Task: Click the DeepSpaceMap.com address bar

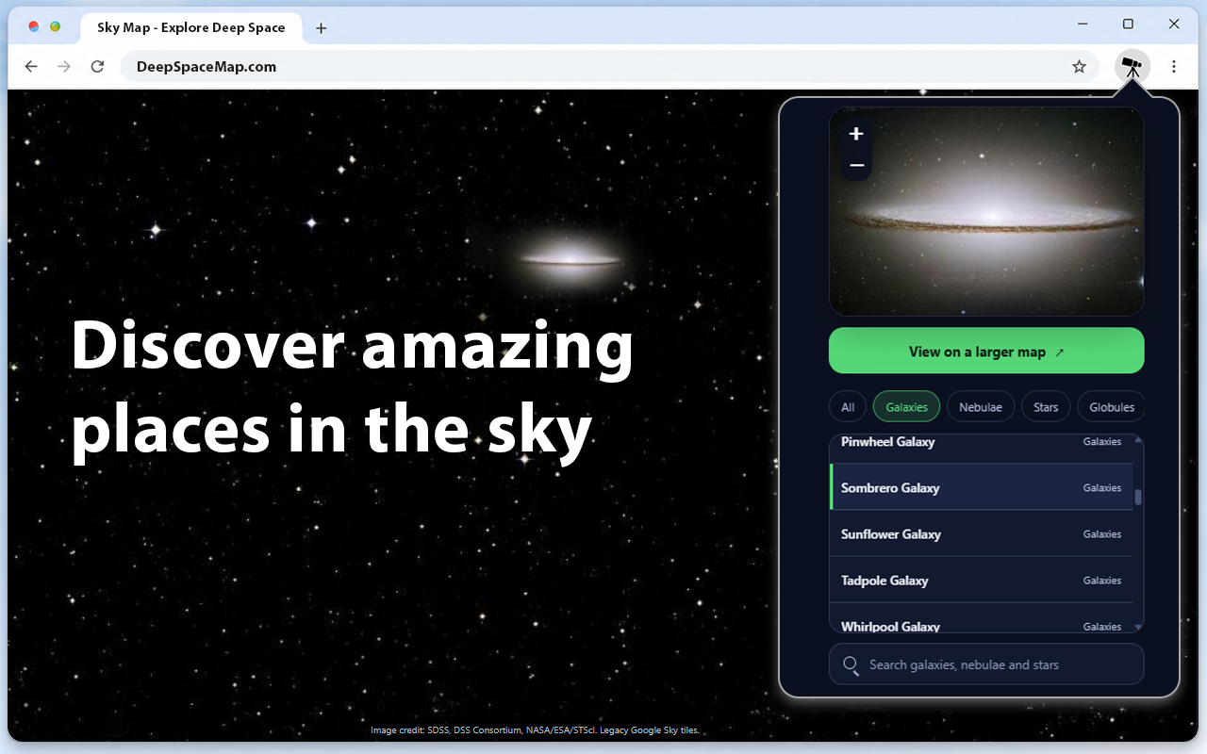Action: pos(609,67)
